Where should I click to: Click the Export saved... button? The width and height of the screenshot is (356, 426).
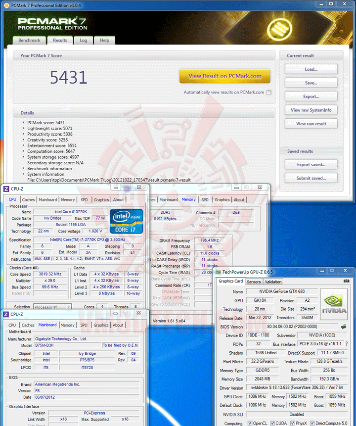[x=311, y=164]
